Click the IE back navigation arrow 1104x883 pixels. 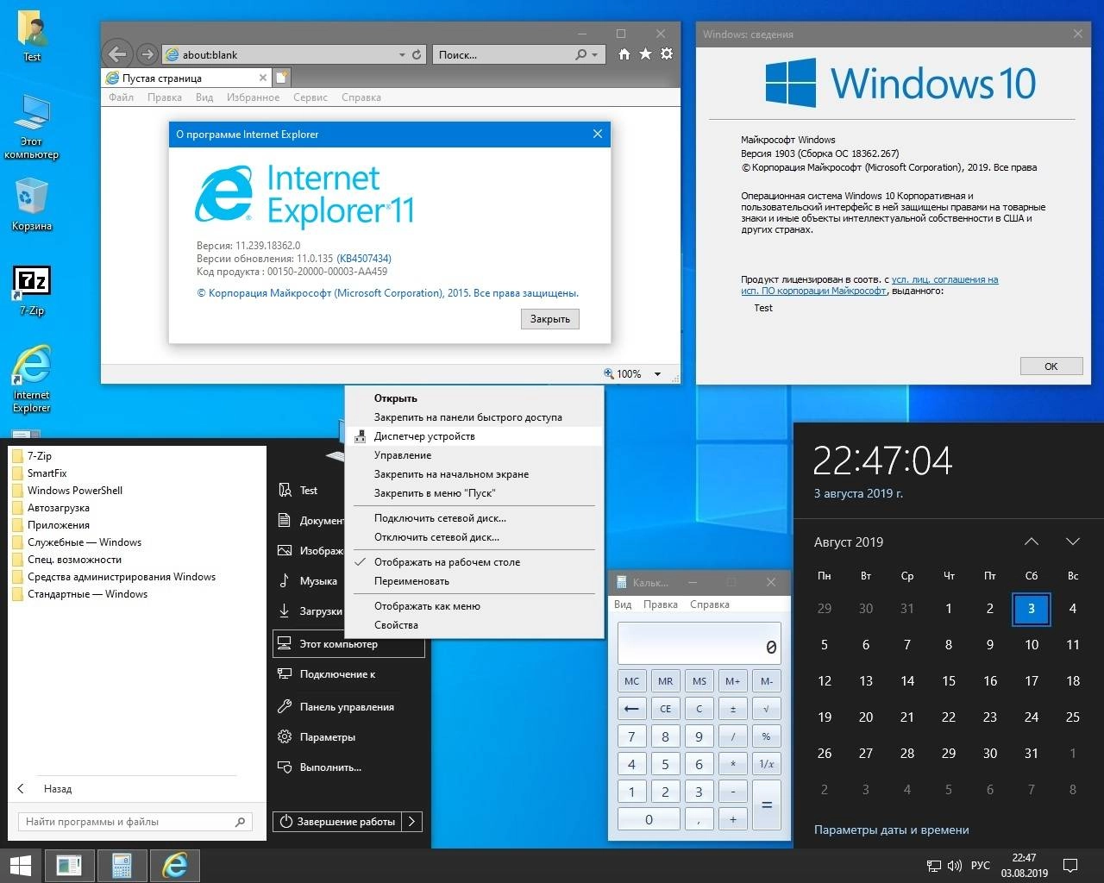point(118,54)
